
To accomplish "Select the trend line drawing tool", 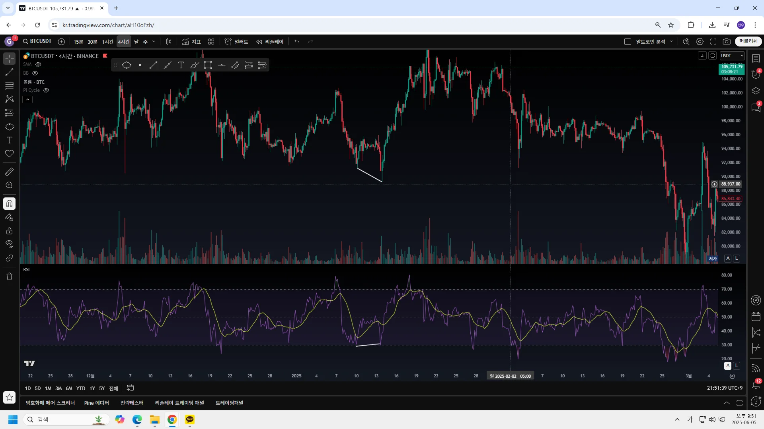I will click(x=10, y=72).
